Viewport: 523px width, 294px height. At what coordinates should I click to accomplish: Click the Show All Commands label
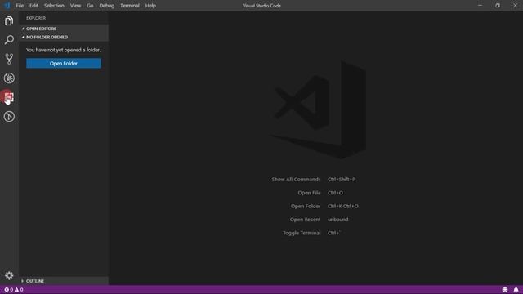point(296,180)
